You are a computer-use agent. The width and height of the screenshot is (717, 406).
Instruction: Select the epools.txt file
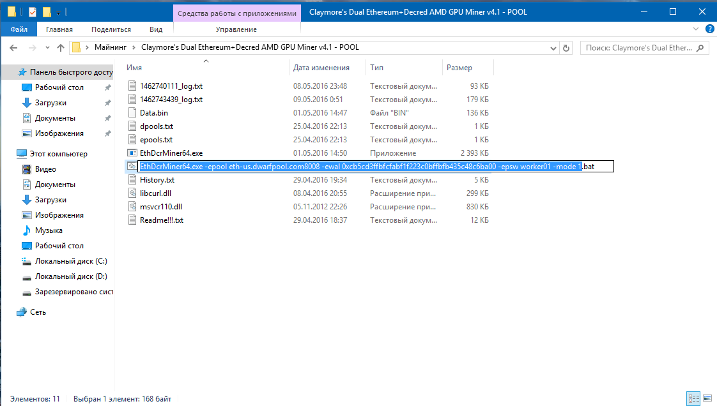click(156, 140)
